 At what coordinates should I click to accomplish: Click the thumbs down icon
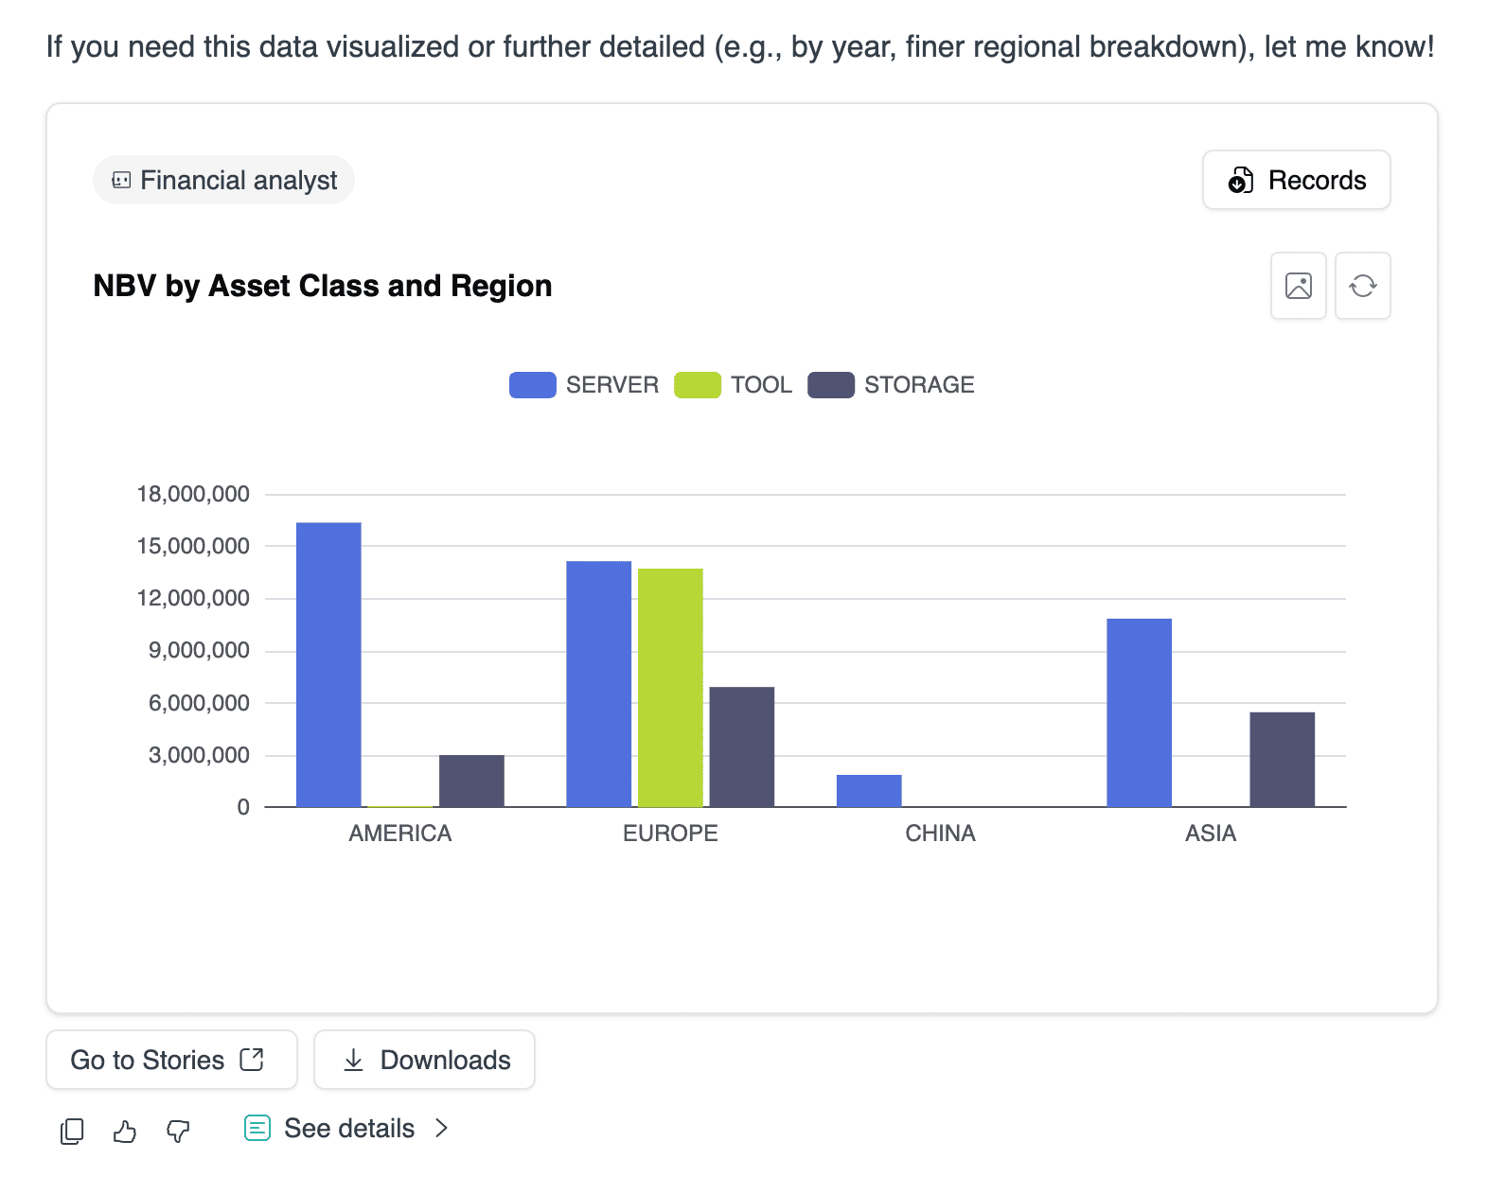tap(178, 1131)
